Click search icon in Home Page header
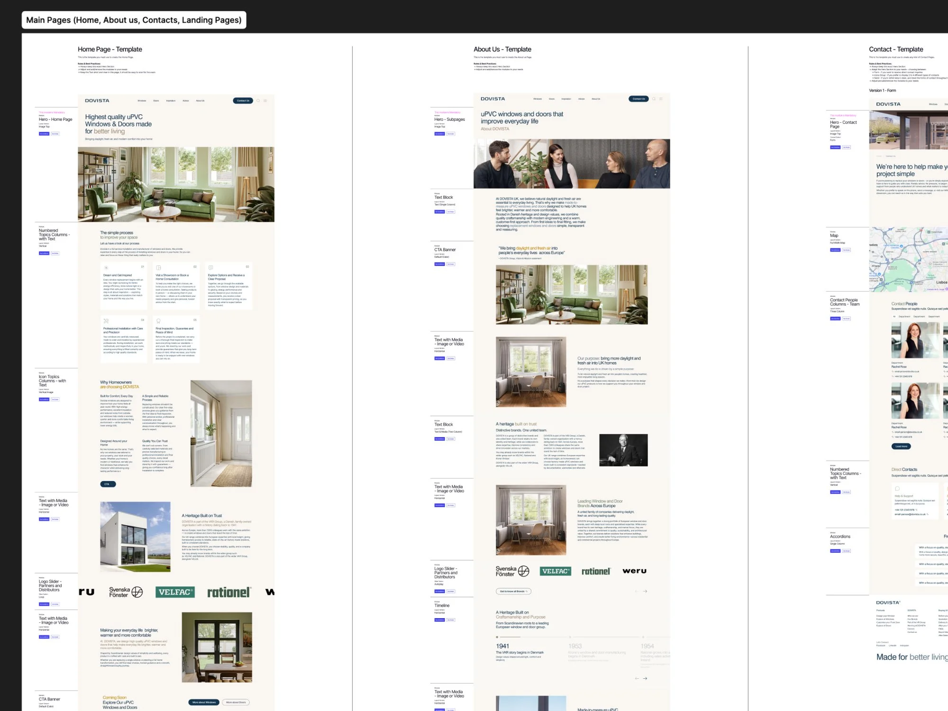Screen dimensions: 948x711 [x=258, y=100]
